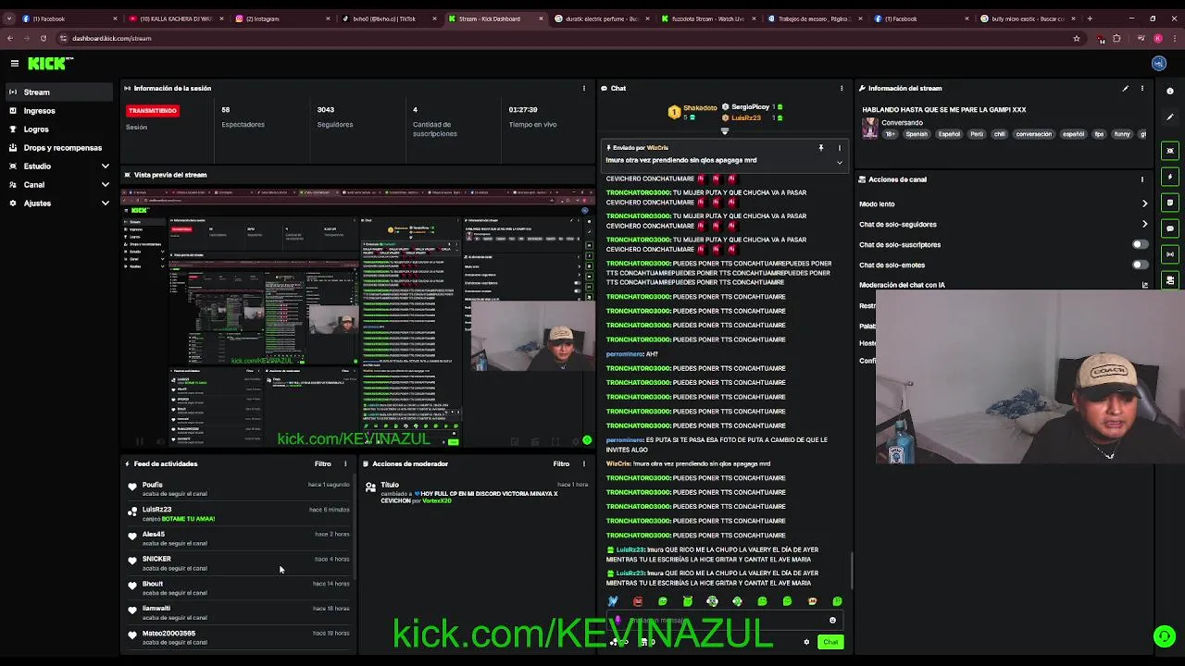Open the Chat panel three-dot menu

842,88
